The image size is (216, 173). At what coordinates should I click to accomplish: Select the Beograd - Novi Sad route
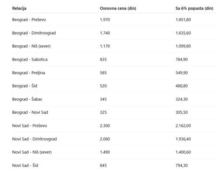30,112
